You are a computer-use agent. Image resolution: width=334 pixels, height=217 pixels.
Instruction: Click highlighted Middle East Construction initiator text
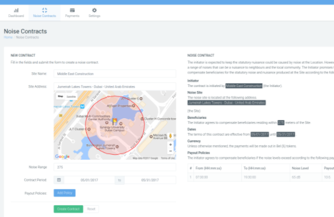click(244, 86)
